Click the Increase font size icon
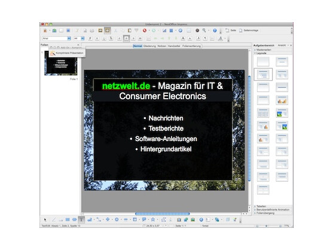The image size is (333, 250). (183, 38)
